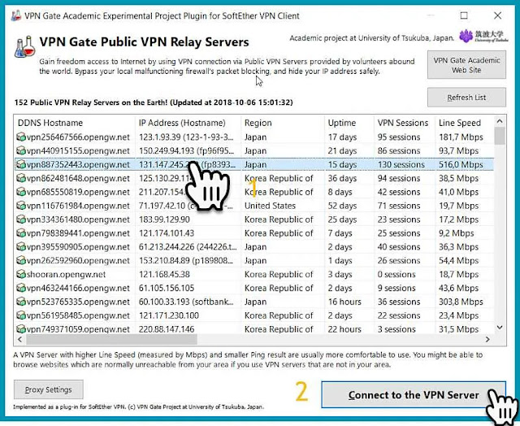This screenshot has height=426, width=520.
Task: Click the 52 days uptime cell
Action: coord(342,206)
